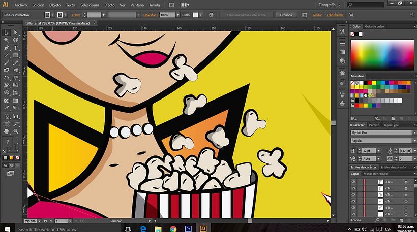417x232 pixels.
Task: Select the Line Segment tool
Action: click(x=7, y=55)
